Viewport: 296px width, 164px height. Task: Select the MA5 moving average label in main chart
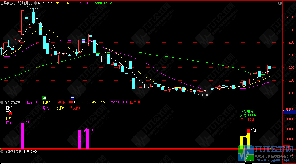tap(45, 3)
